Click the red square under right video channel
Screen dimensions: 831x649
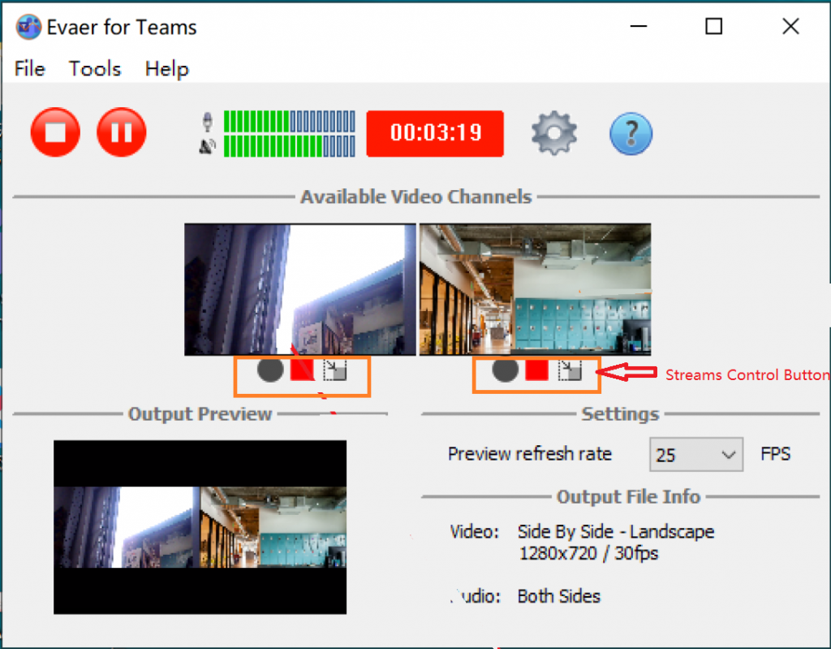536,370
